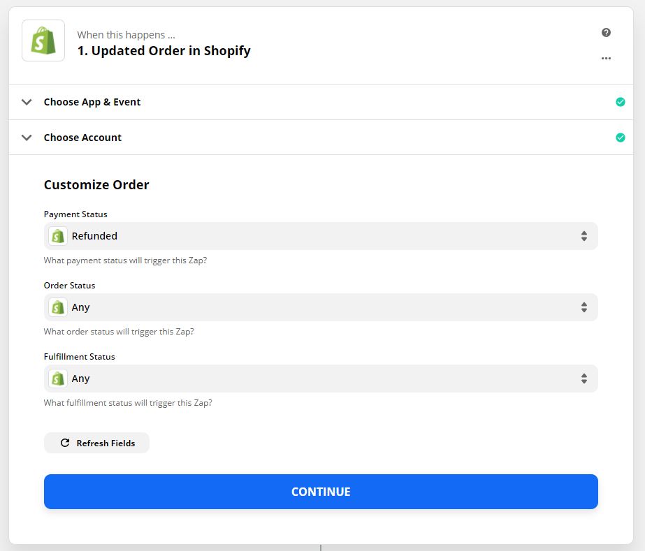Open Payment Status dropdown showing Refunded

321,236
